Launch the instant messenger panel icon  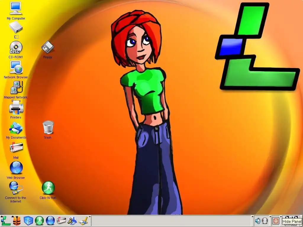[72, 221]
